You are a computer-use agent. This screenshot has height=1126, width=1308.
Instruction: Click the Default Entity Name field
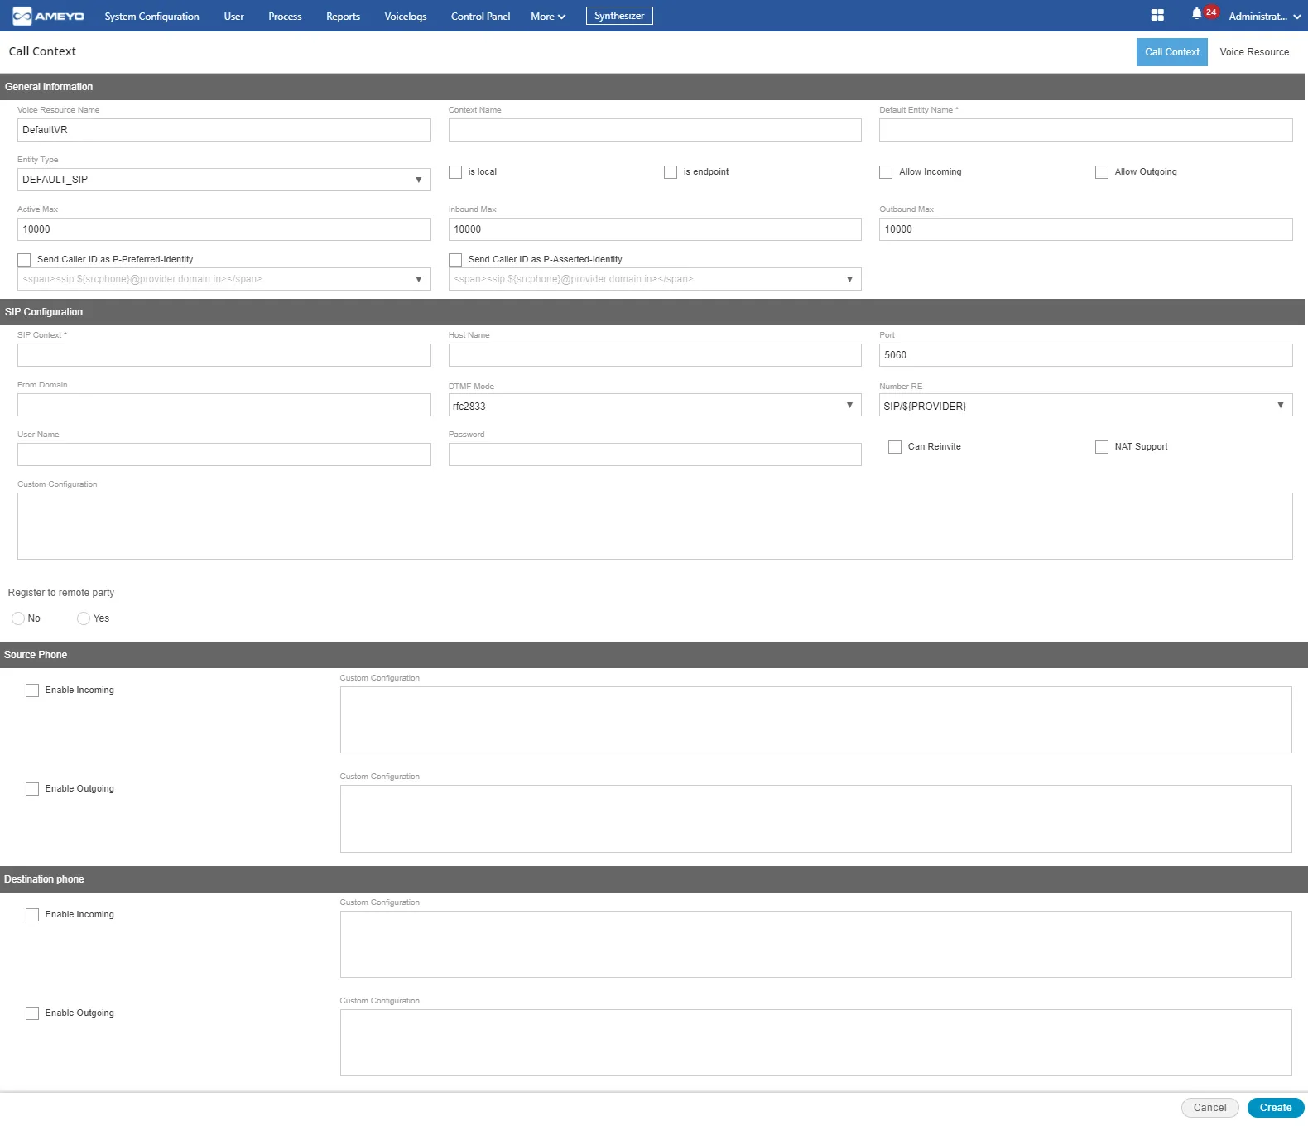coord(1085,130)
